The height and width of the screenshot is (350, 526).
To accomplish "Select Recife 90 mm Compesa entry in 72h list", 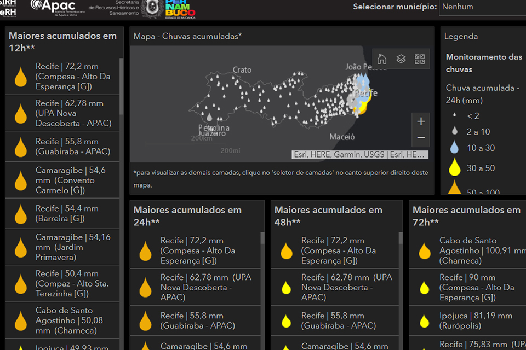I will click(x=467, y=287).
